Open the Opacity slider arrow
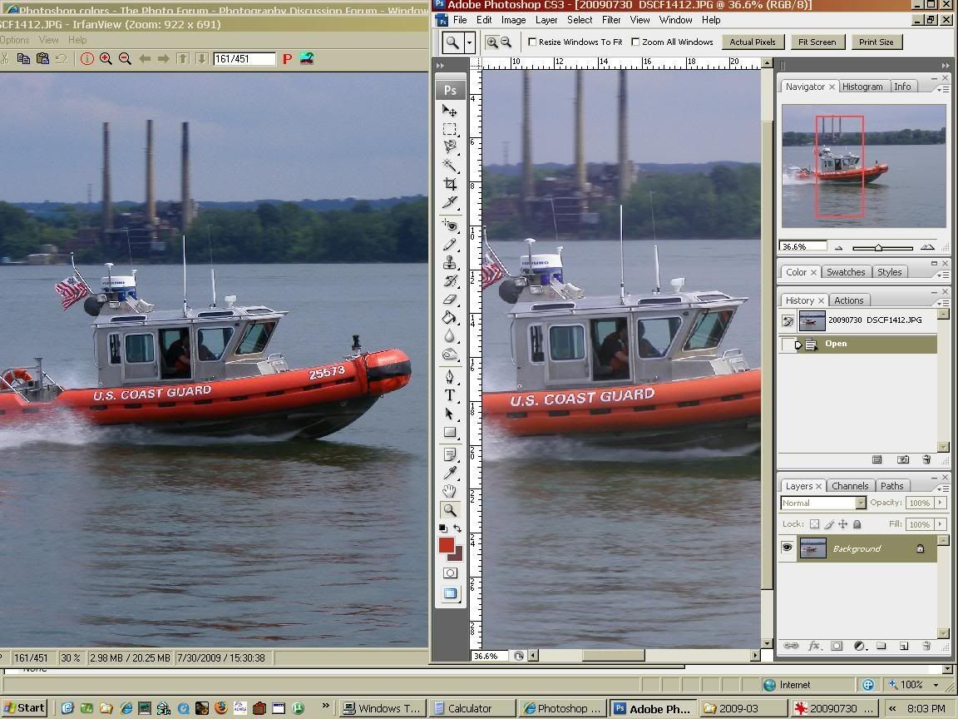 click(941, 503)
